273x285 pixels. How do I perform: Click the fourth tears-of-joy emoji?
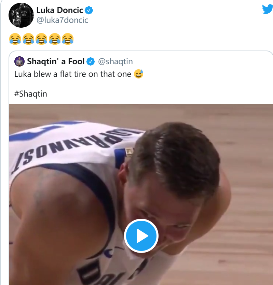point(55,39)
